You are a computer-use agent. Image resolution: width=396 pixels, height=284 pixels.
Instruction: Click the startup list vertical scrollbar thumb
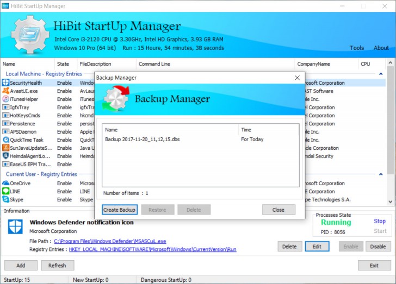point(390,120)
